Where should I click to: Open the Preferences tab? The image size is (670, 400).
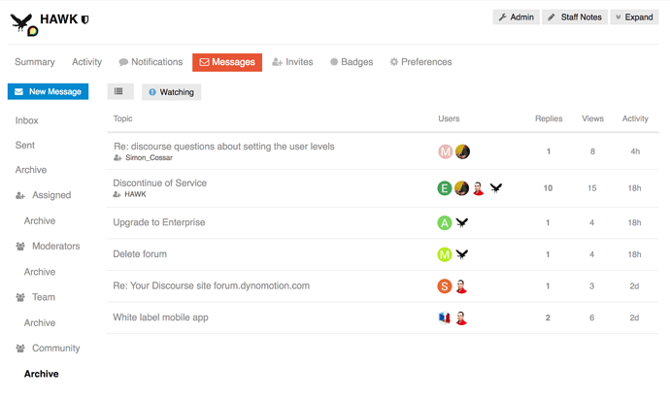click(x=420, y=62)
